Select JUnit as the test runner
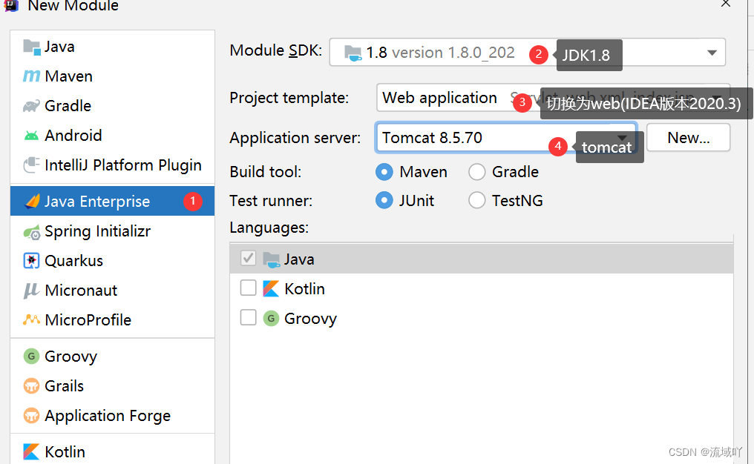Viewport: 754px width, 464px height. click(x=384, y=200)
